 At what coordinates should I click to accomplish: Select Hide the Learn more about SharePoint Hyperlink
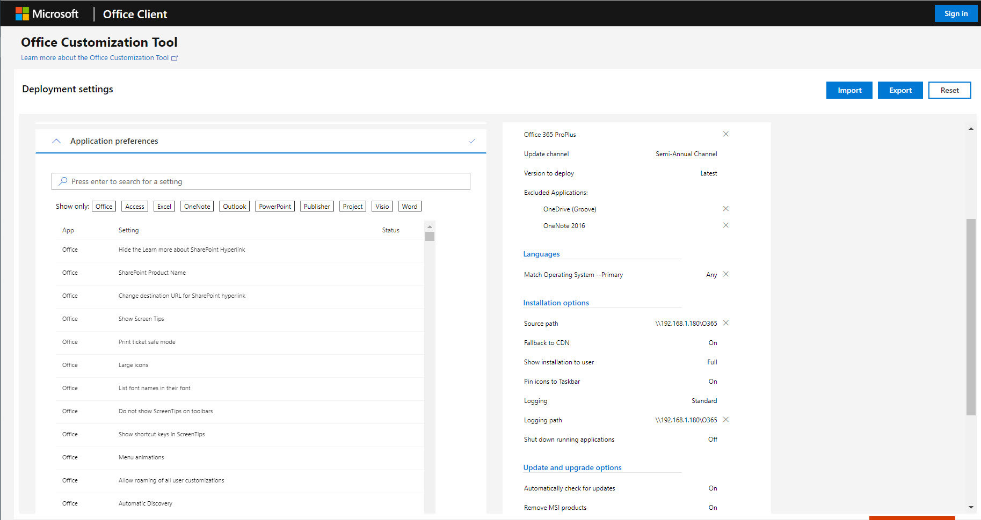[x=239, y=250]
